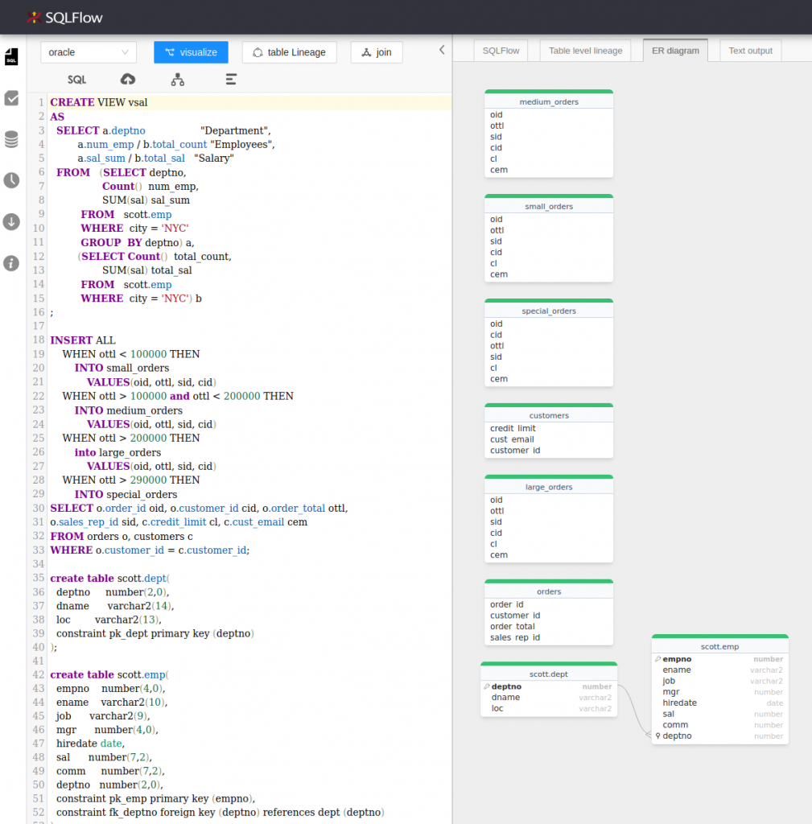Click the checklist icon in left sidebar
The height and width of the screenshot is (824, 812).
(11, 98)
